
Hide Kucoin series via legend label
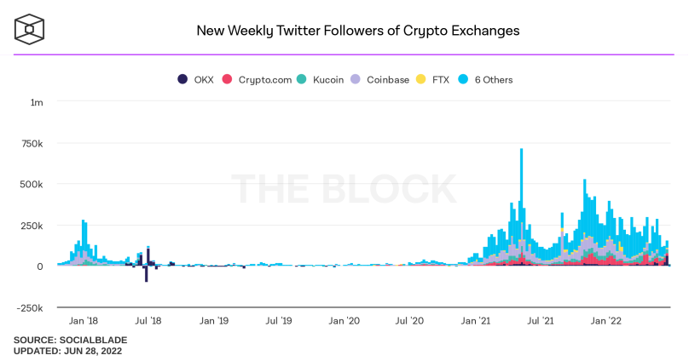(x=328, y=80)
